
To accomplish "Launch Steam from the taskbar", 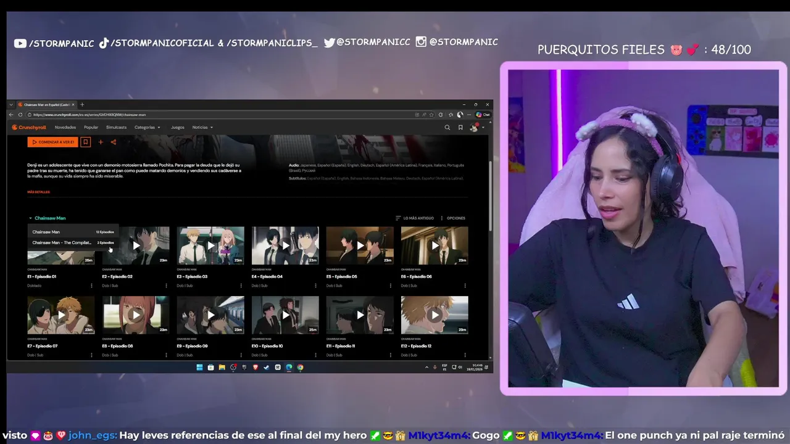I will point(266,368).
